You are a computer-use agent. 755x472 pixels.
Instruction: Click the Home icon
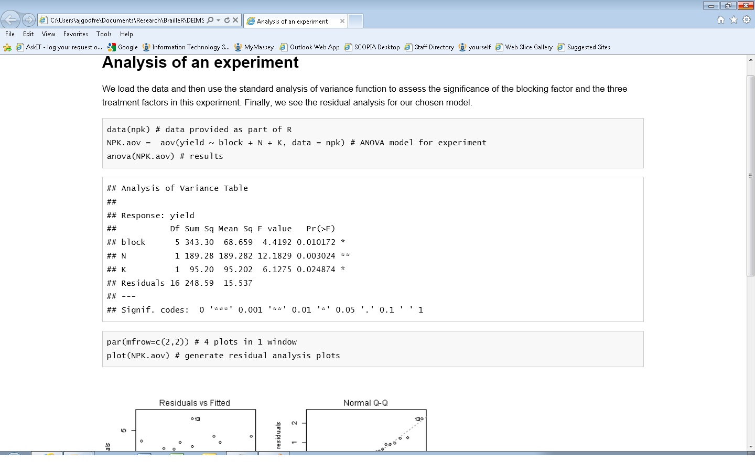pyautogui.click(x=721, y=20)
